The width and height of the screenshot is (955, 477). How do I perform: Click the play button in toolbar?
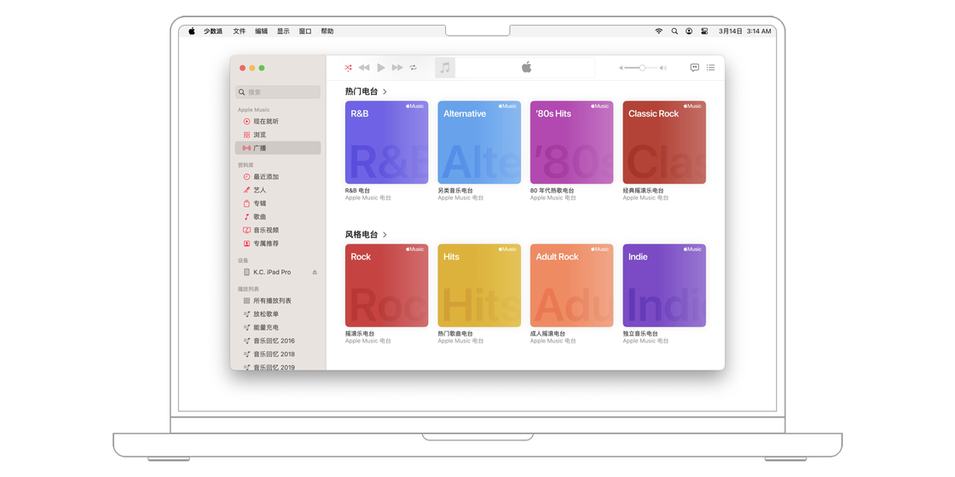pyautogui.click(x=381, y=67)
